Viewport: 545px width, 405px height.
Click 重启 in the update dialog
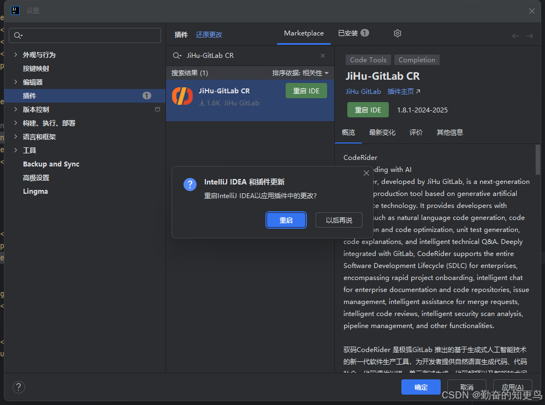coord(286,220)
